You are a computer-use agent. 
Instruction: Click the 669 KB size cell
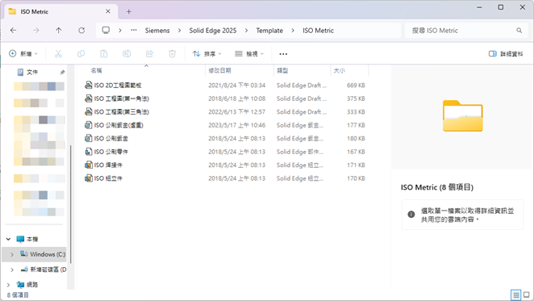tap(356, 86)
